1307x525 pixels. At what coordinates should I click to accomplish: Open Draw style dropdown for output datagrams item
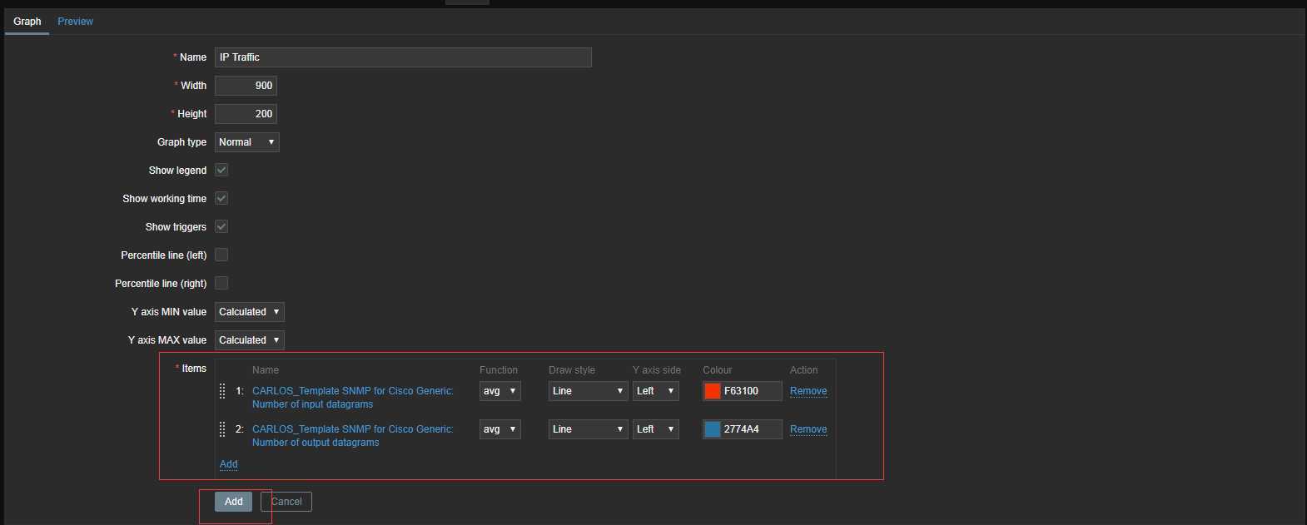pyautogui.click(x=589, y=429)
